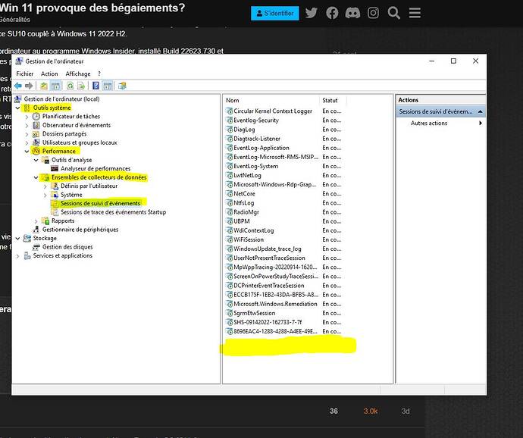Click the back arrow in the toolbar
The width and height of the screenshot is (523, 438).
[18, 86]
